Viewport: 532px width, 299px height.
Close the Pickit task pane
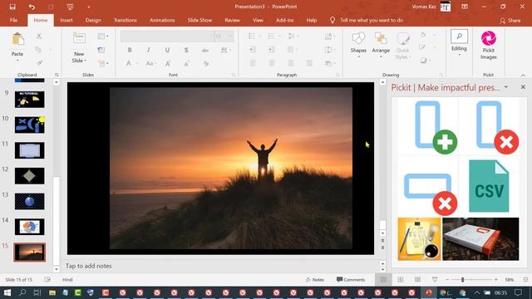pyautogui.click(x=523, y=87)
